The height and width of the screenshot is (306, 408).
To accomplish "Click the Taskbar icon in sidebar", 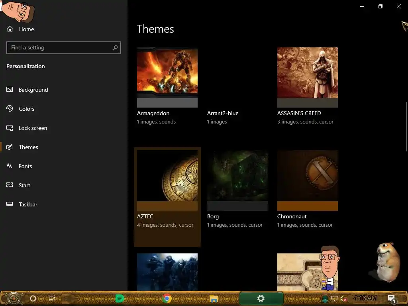I will [10, 204].
